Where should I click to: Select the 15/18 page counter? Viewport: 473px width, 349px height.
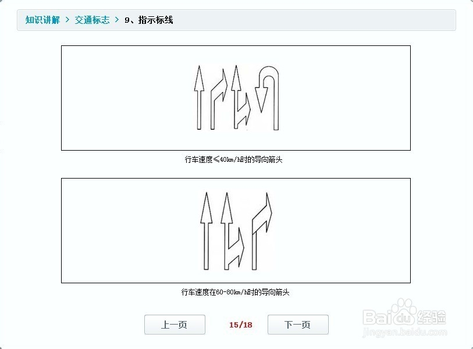(240, 325)
